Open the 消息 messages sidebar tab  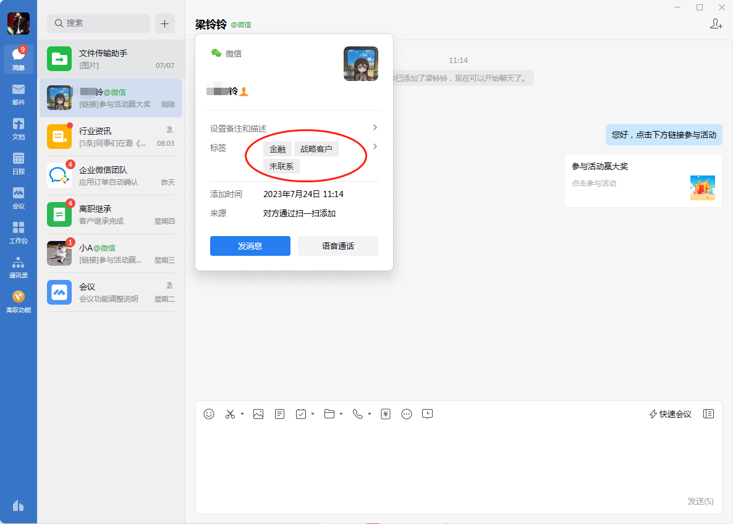(x=18, y=59)
